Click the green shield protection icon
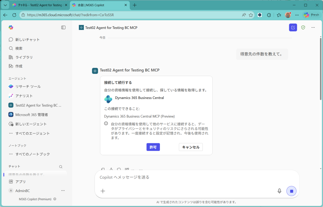The width and height of the screenshot is (323, 207). (x=303, y=27)
